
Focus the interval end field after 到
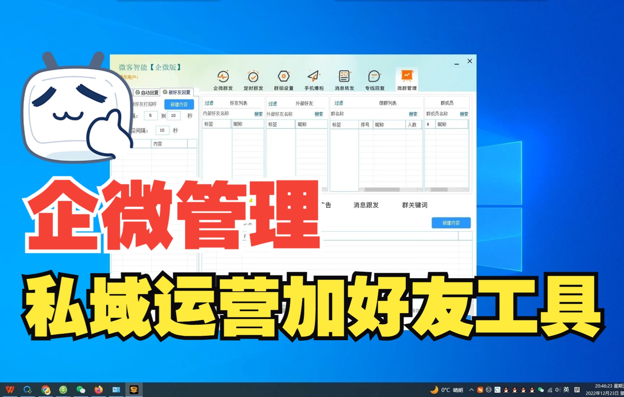(x=174, y=116)
